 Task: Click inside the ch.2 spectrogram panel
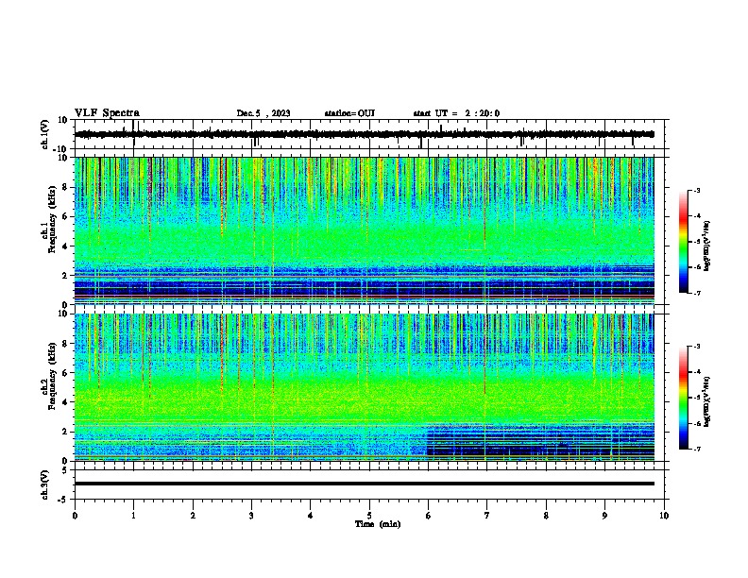pos(364,387)
